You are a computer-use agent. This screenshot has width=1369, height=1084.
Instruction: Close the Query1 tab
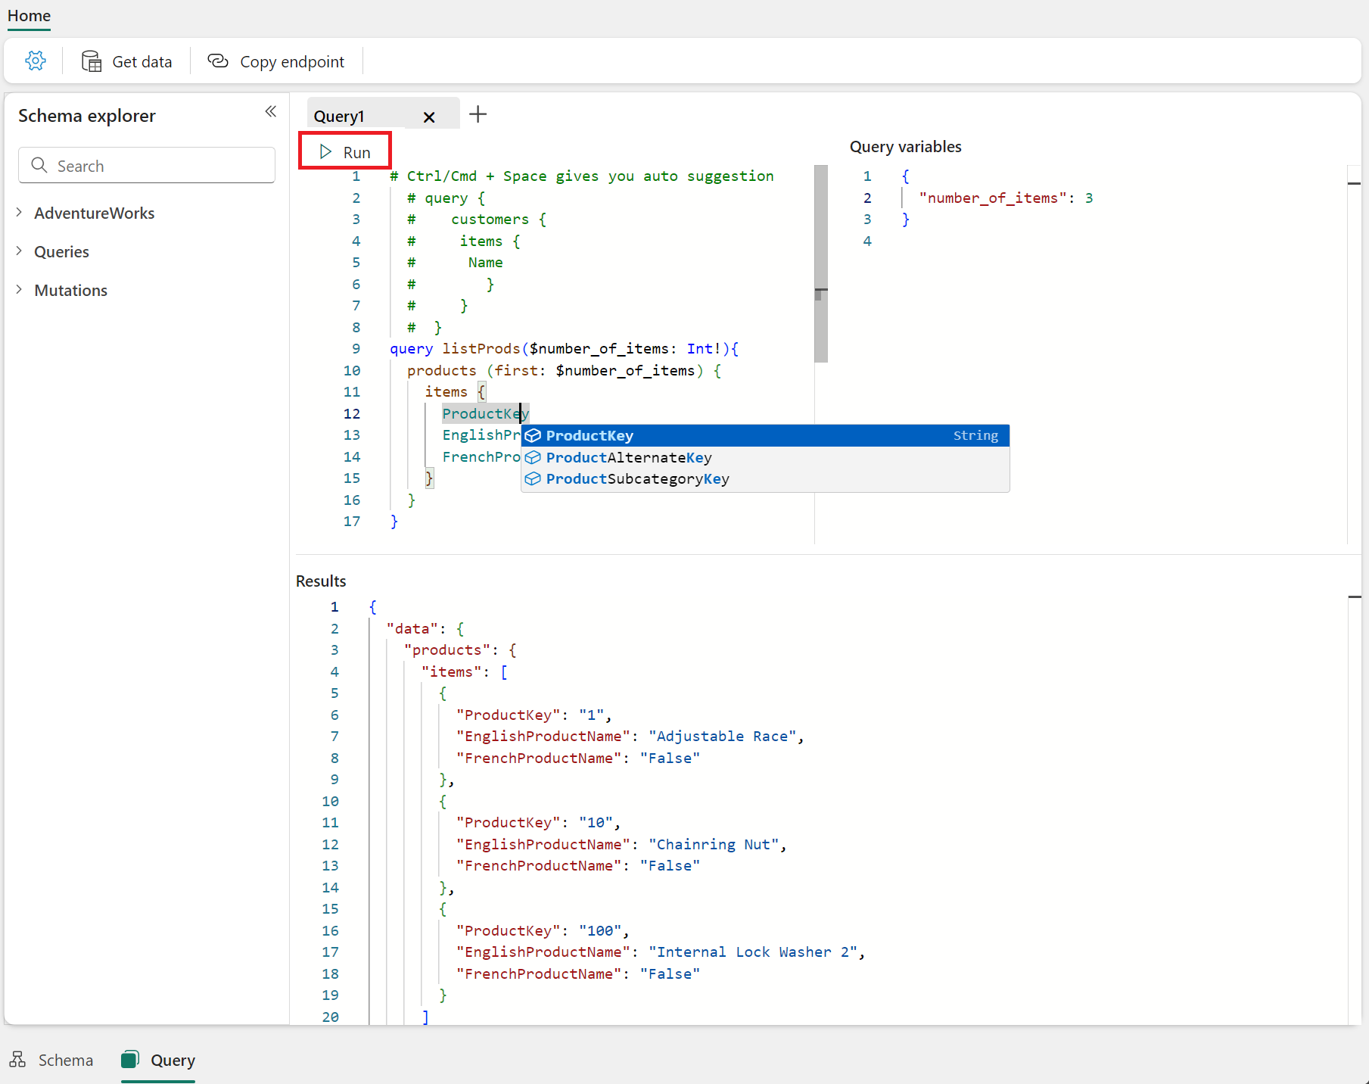429,117
